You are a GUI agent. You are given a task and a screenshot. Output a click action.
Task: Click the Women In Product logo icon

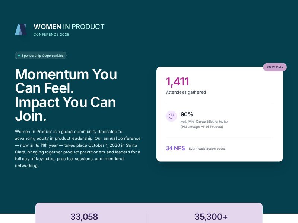(x=21, y=30)
